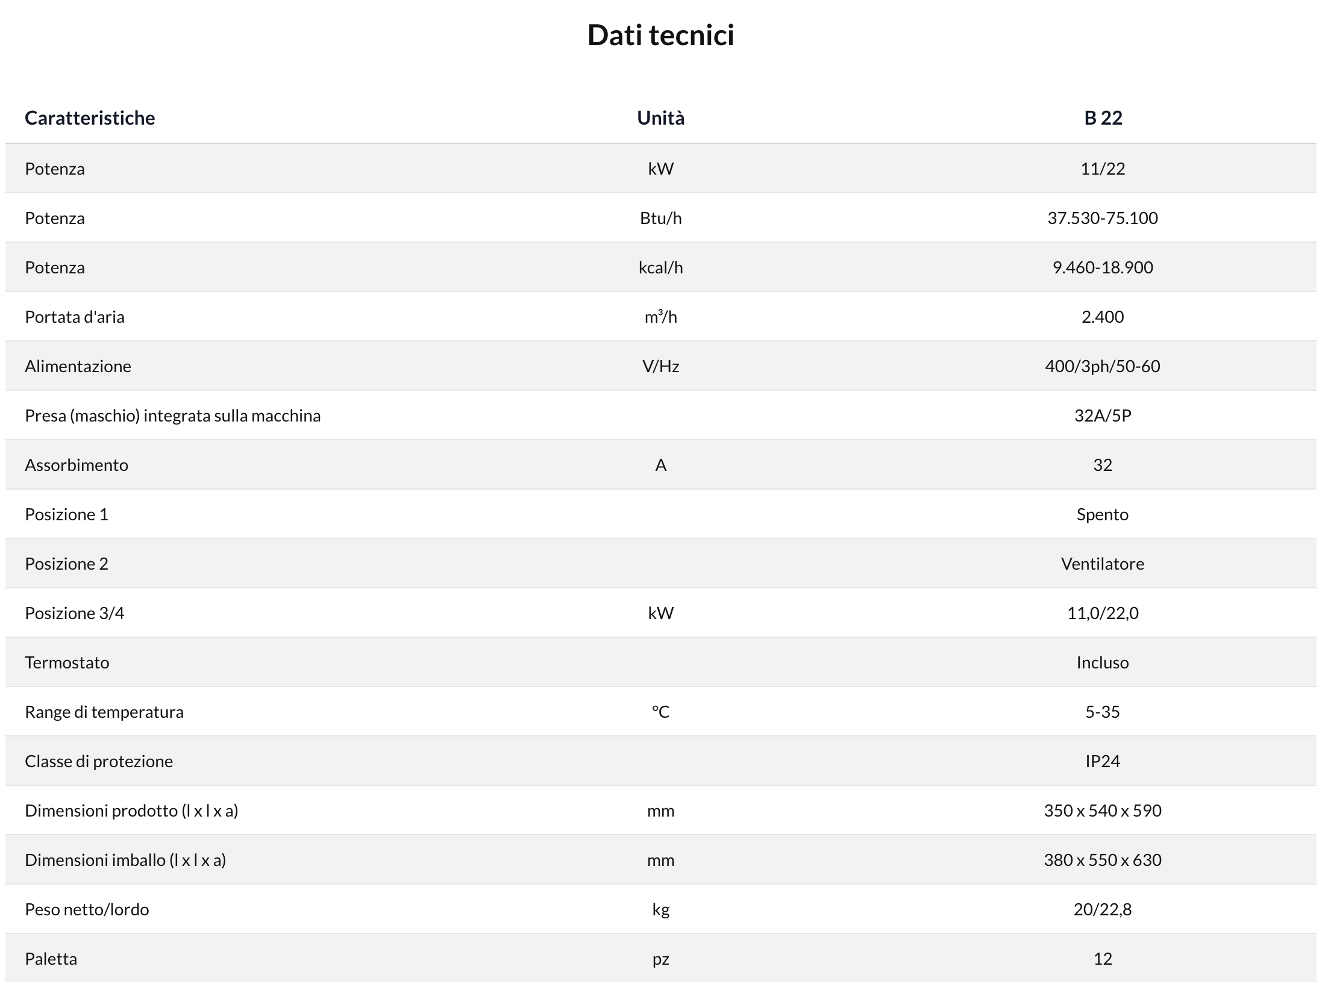This screenshot has width=1322, height=990.
Task: Select the "Incluso" thermostat value
Action: 1103,662
